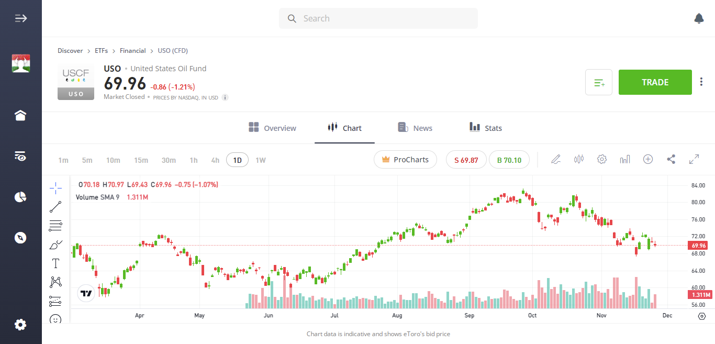
Task: Switch to the 15m timeframe
Action: click(141, 160)
